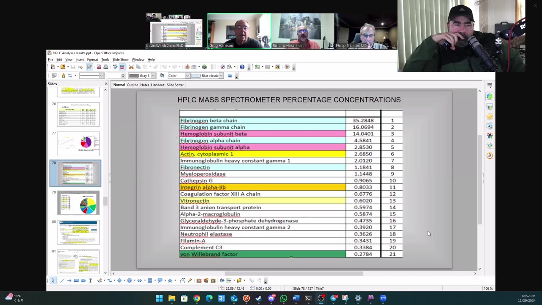
Task: Select slide 80 thumbnail
Action: coord(78,232)
